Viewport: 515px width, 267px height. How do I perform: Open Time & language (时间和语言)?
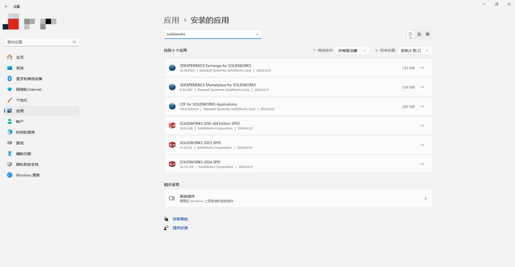pos(41,132)
